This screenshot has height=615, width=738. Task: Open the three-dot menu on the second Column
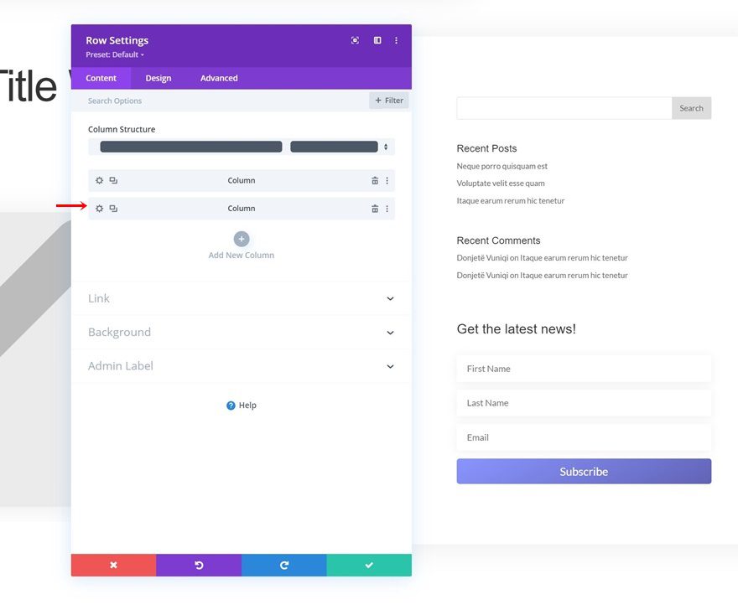pos(387,208)
